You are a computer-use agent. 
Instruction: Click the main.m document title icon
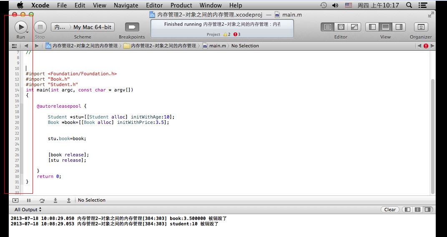(277, 15)
